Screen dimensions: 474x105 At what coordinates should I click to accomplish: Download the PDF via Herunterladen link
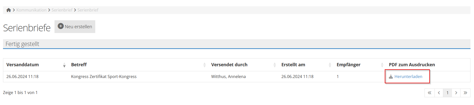coord(408,76)
